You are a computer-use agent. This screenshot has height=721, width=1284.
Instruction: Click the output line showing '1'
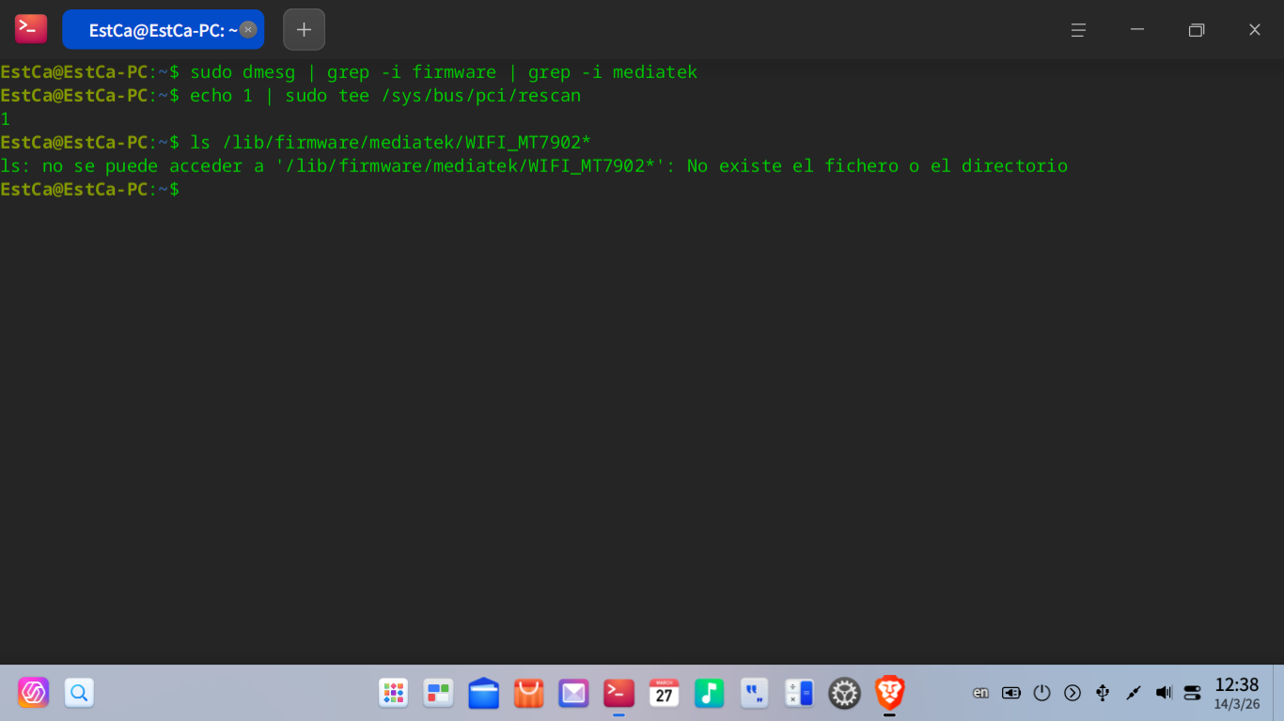click(6, 119)
